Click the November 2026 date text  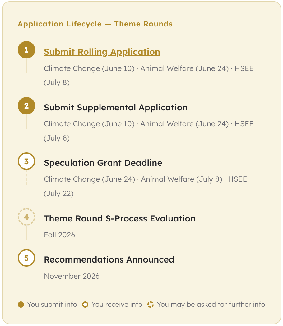pyautogui.click(x=72, y=276)
